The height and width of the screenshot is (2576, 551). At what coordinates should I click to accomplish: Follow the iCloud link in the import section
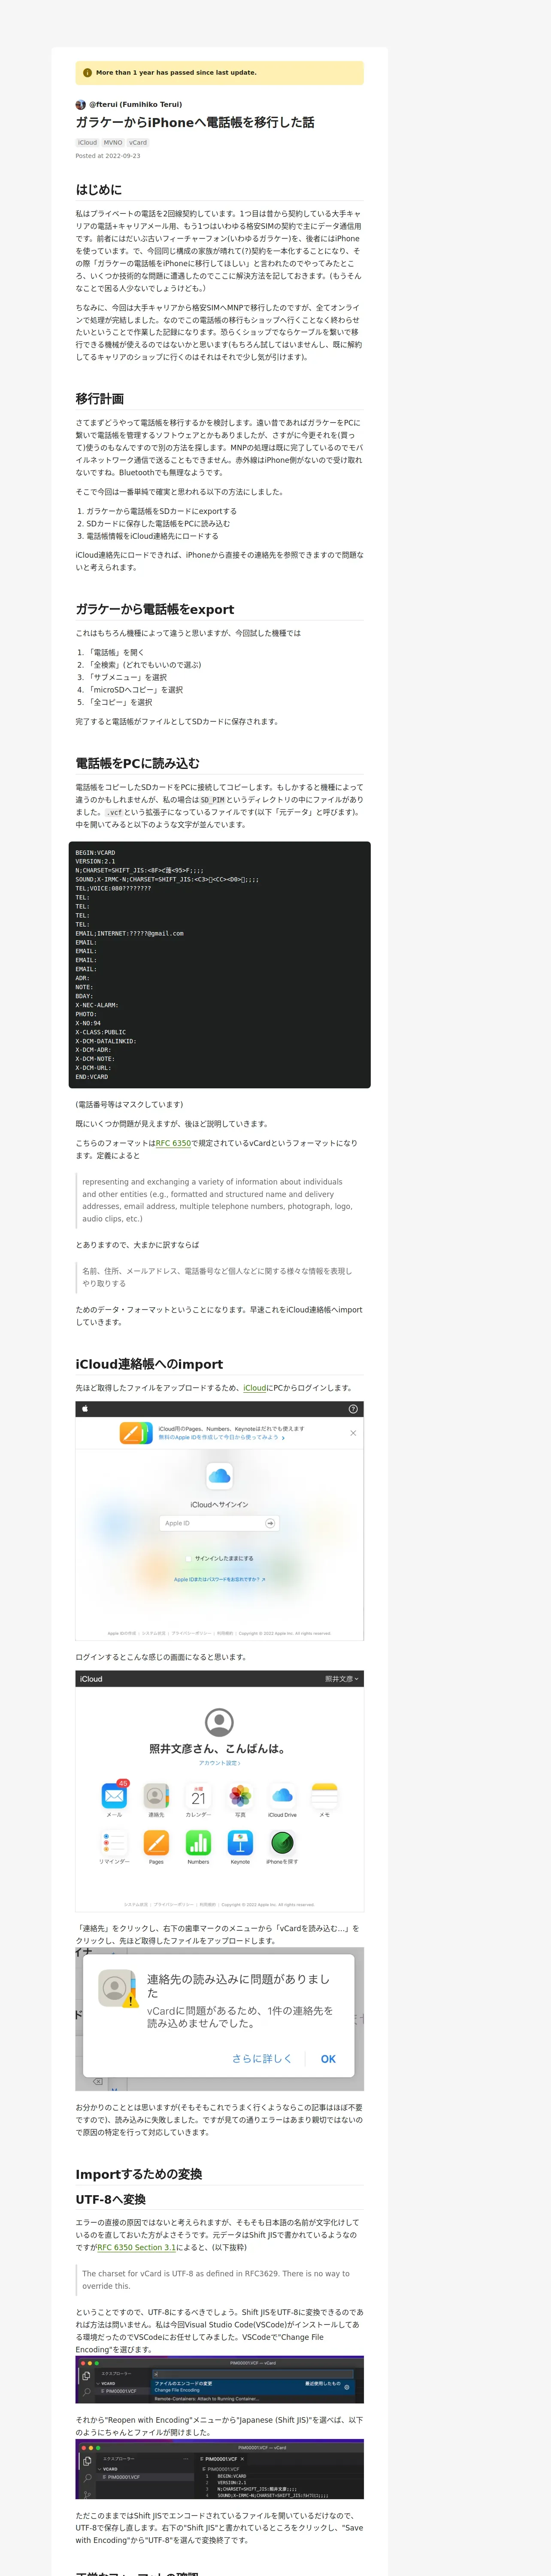click(255, 1388)
